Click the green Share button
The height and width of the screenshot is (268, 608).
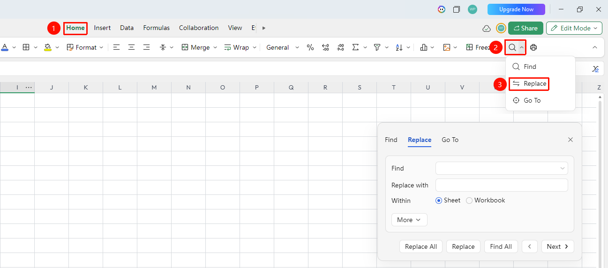[x=525, y=28]
